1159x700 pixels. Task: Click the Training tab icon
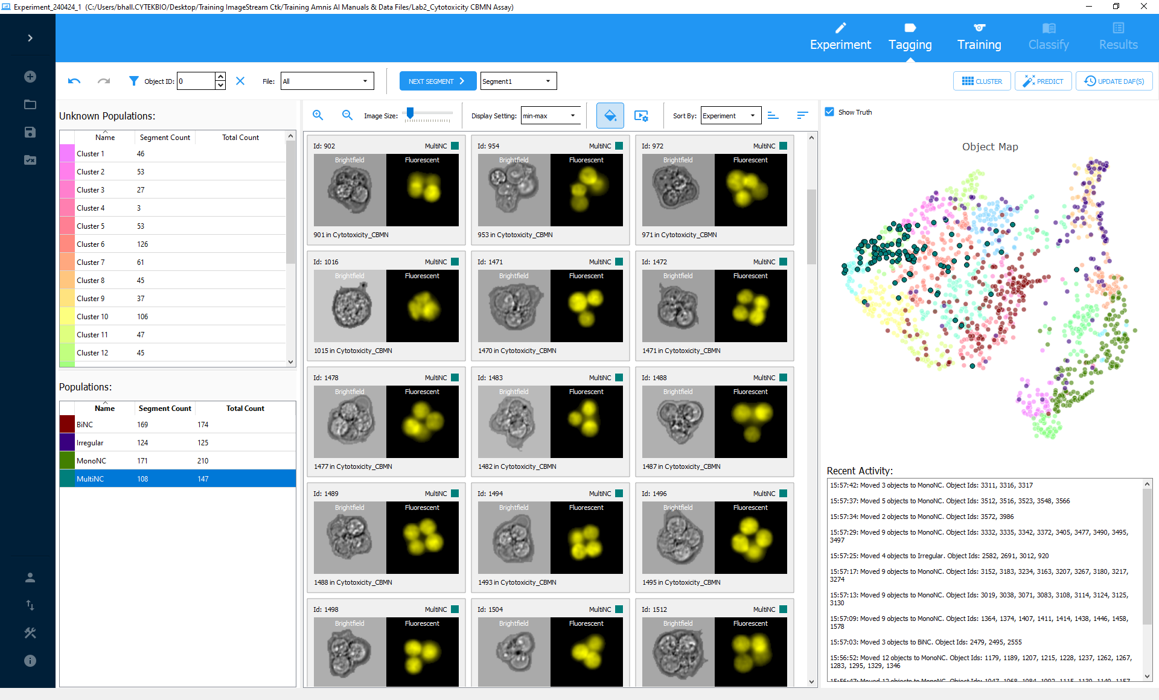click(979, 27)
